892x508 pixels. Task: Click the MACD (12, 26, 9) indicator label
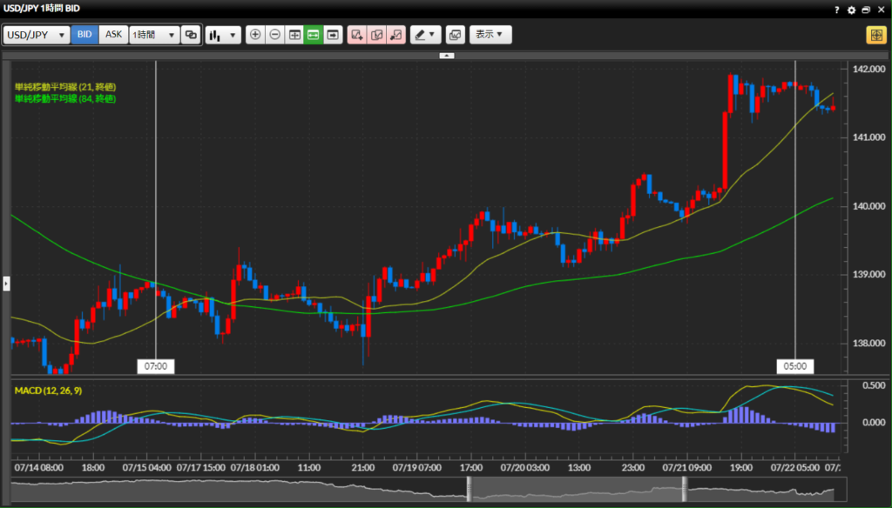point(54,390)
